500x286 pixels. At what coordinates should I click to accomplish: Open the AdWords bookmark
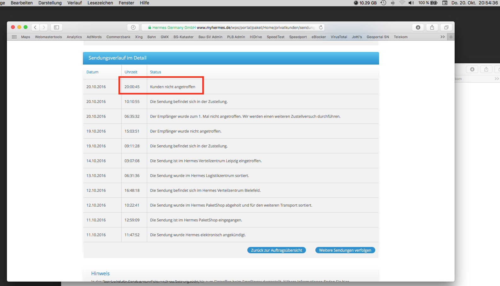tap(94, 37)
